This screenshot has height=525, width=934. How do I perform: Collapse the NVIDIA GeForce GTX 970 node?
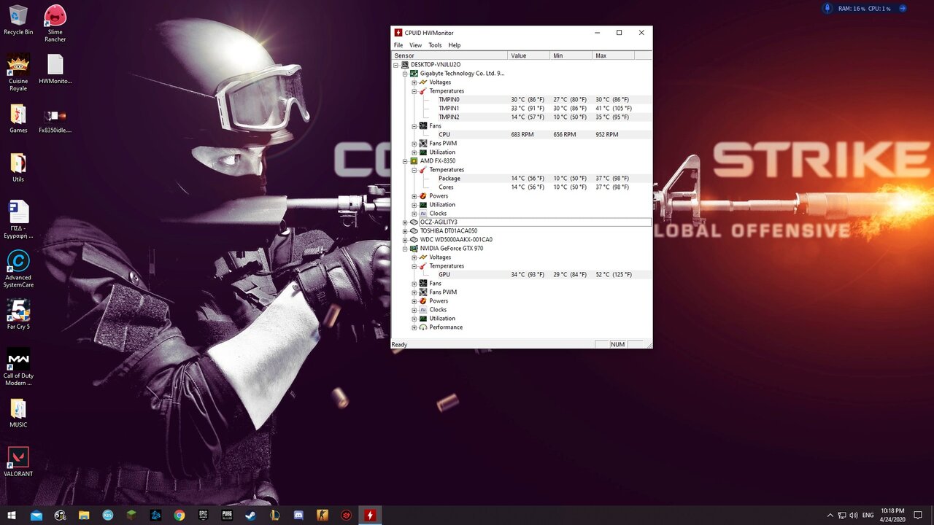pos(405,249)
